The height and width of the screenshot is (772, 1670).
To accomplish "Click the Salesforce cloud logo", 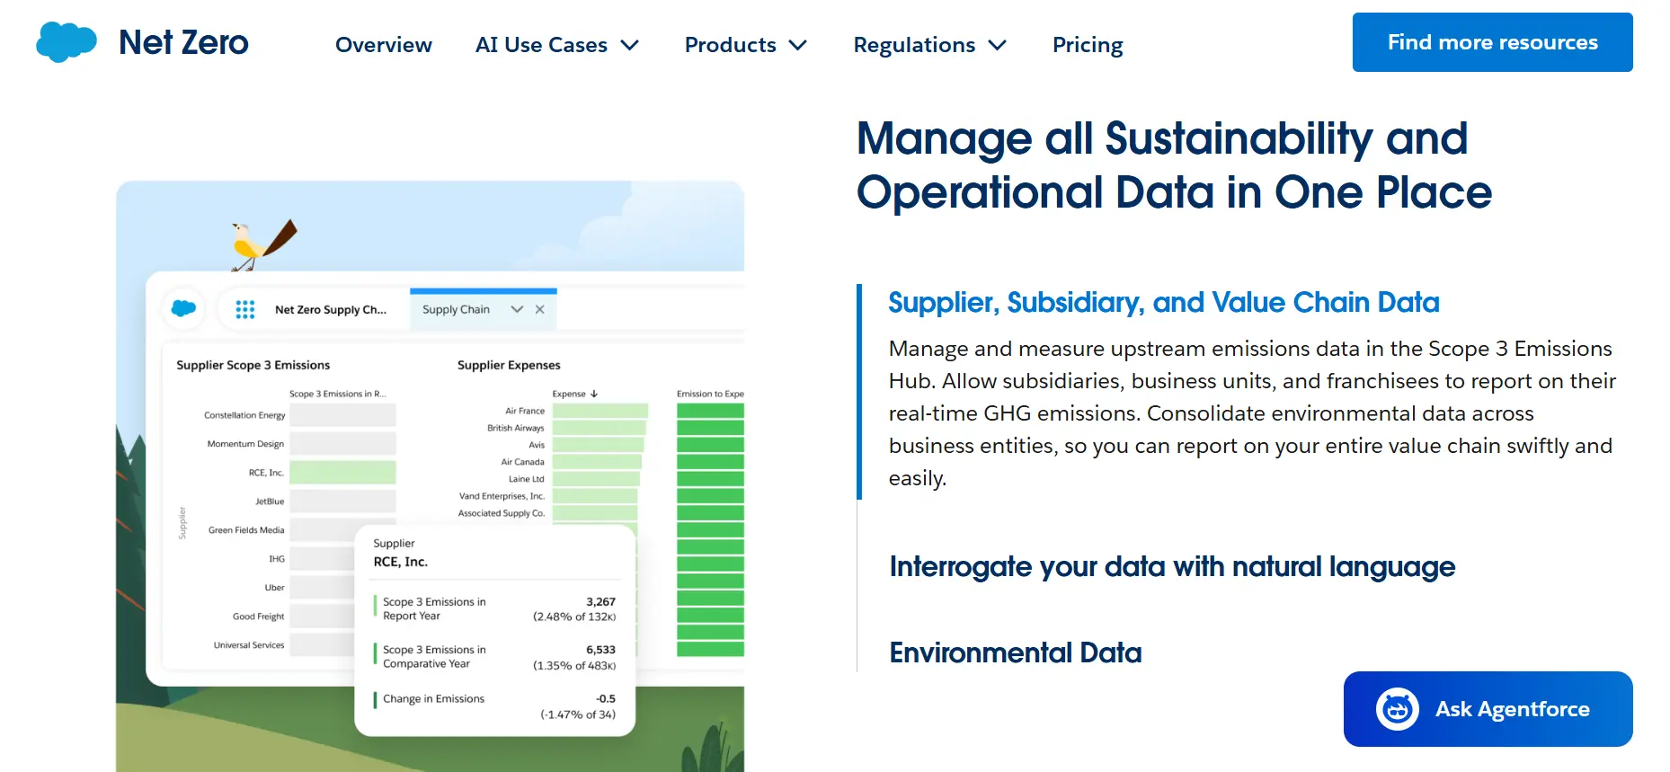I will tap(67, 42).
